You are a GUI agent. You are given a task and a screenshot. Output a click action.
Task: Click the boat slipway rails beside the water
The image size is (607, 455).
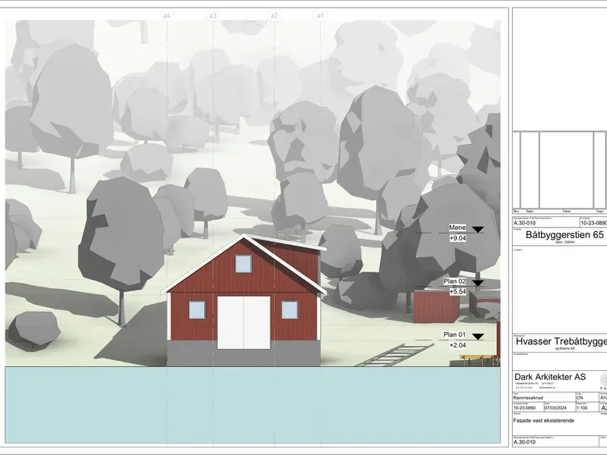point(394,355)
